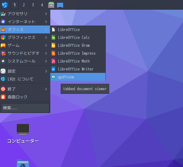
Task: Launch LibreOffice start center
Action: pyautogui.click(x=78, y=29)
